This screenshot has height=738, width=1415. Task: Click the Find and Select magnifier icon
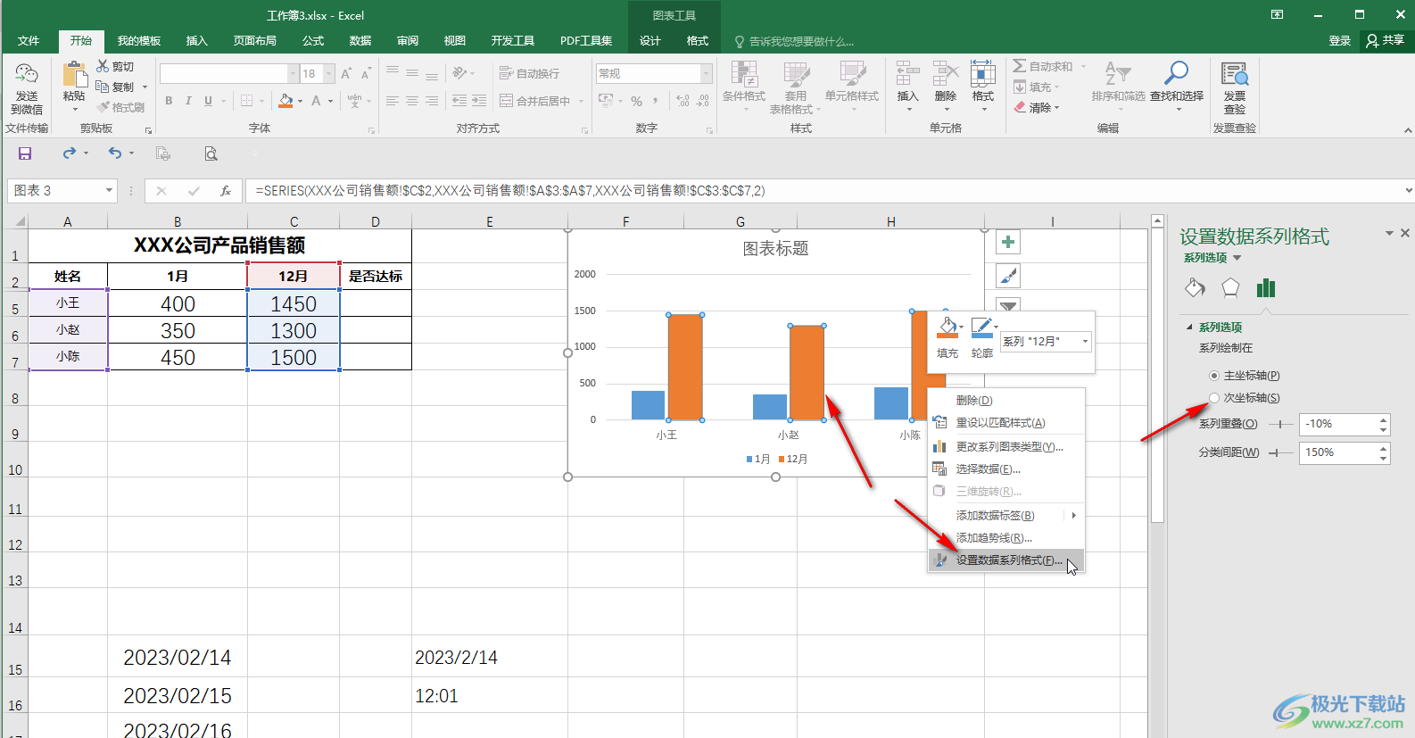[1177, 72]
